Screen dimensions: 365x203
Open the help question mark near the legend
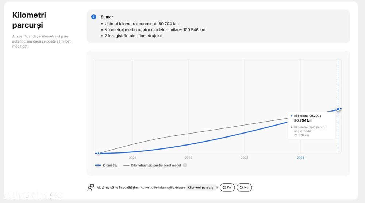(185, 165)
